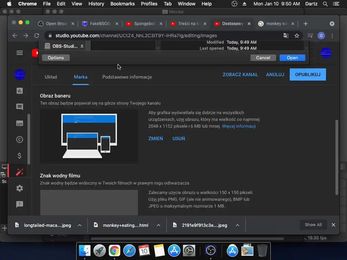The image size is (347, 260).
Task: Open System Preferences from the Dock
Action: coord(189,251)
